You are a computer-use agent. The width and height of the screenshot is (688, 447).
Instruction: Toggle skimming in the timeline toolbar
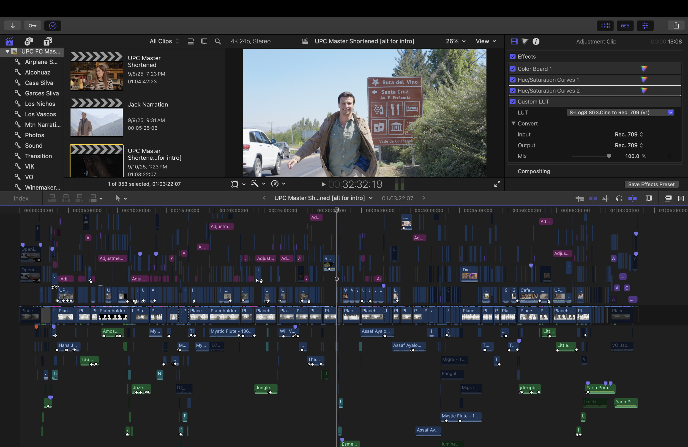(593, 198)
